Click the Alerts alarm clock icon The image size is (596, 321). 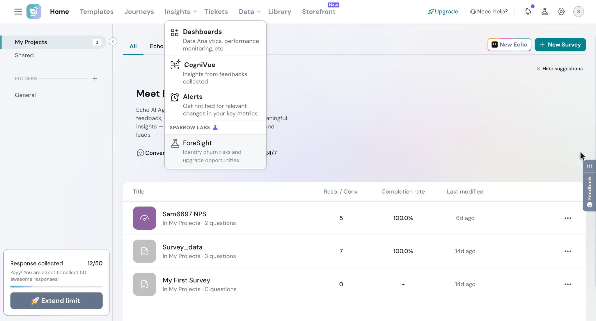[175, 97]
